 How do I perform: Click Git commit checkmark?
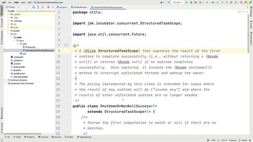pos(222,2)
